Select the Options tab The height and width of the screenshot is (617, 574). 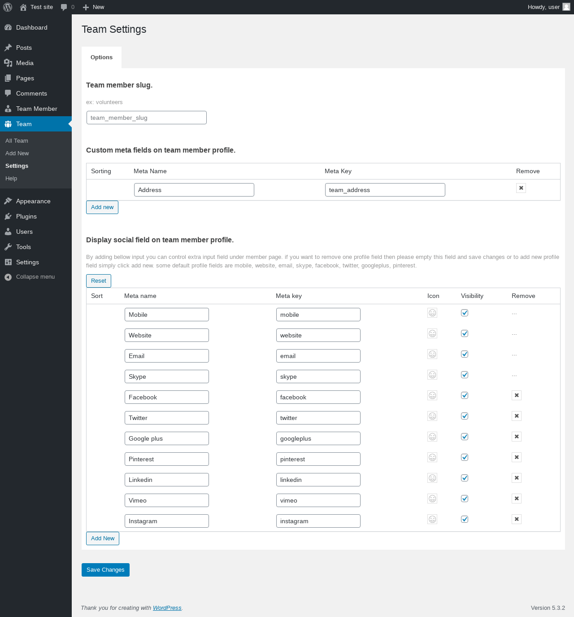(101, 57)
